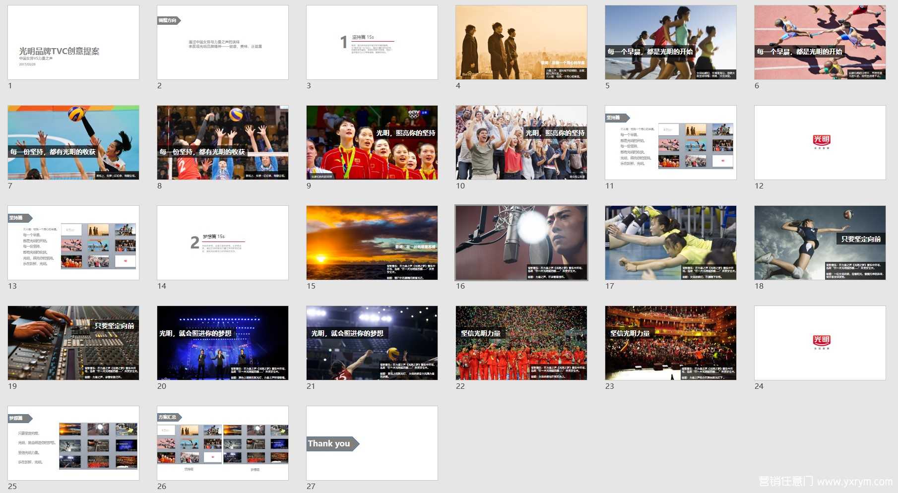898x493 pixels.
Task: Select slide 19 mixing console thumbnail
Action: click(x=73, y=343)
